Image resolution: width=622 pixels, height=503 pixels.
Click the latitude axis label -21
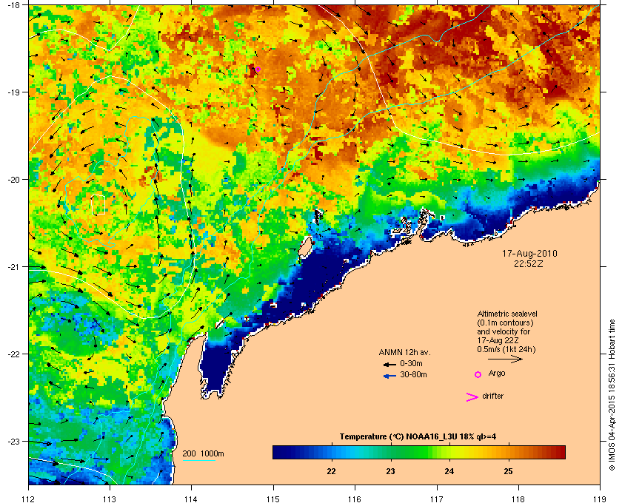13,266
